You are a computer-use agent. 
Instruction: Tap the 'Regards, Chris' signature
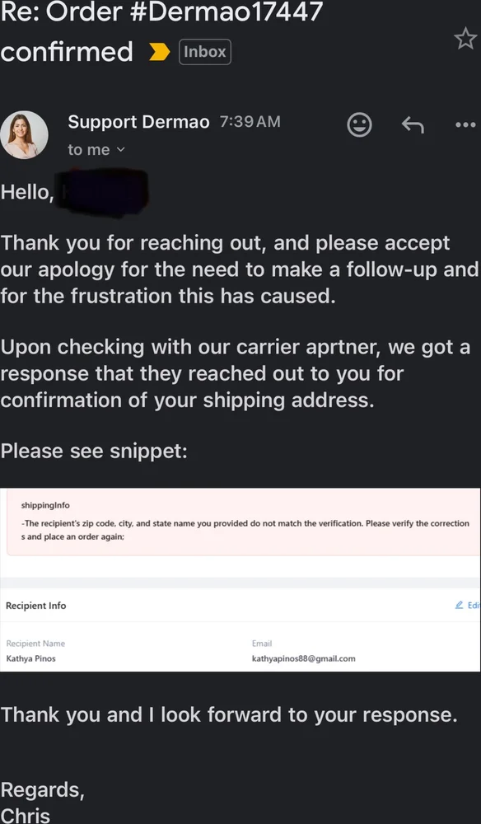[x=42, y=803]
